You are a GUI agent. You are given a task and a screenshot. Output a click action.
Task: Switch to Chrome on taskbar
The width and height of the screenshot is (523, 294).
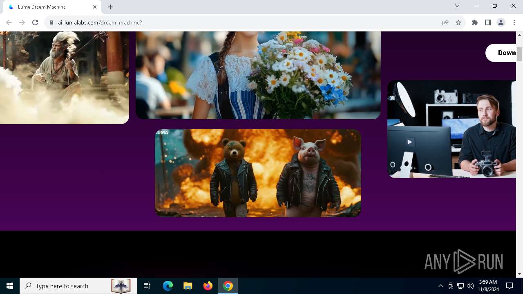pyautogui.click(x=228, y=286)
